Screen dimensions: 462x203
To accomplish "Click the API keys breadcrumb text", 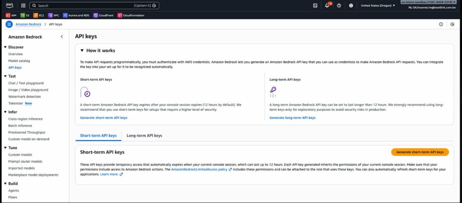I will point(55,24).
